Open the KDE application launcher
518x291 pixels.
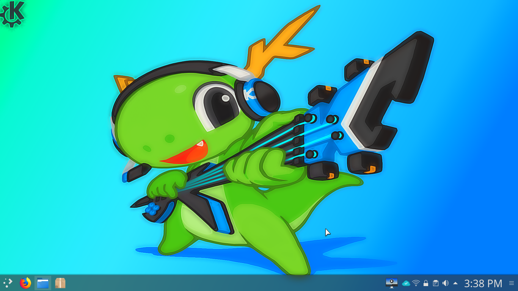[x=8, y=283]
